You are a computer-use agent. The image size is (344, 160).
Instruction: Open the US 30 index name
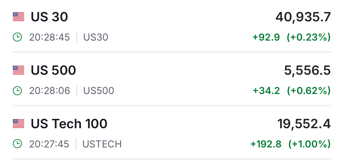pyautogui.click(x=49, y=17)
